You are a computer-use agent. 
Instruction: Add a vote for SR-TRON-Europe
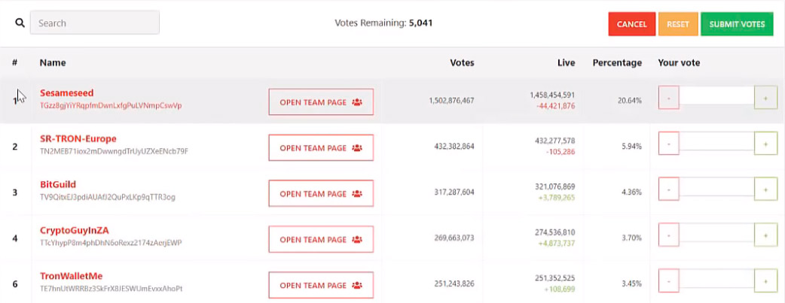(765, 144)
